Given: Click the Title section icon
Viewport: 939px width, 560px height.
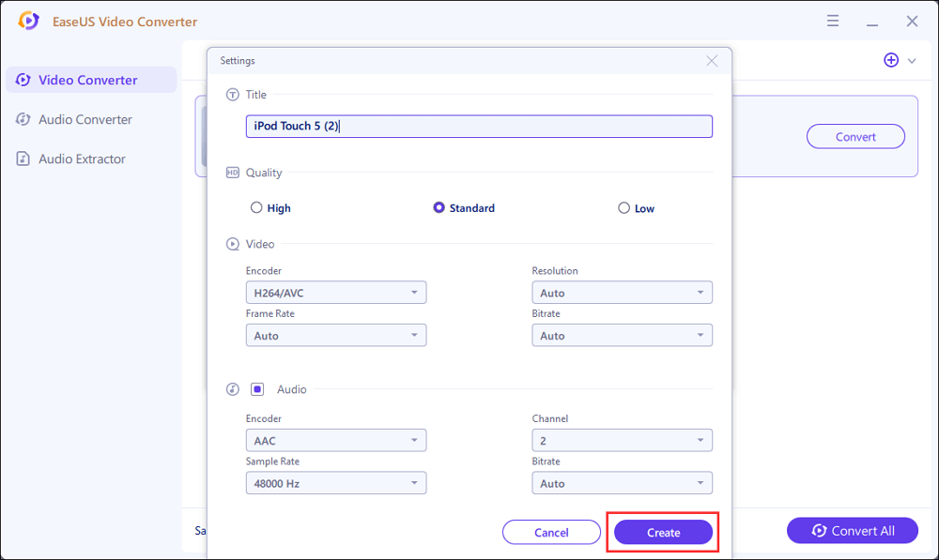Looking at the screenshot, I should (233, 95).
